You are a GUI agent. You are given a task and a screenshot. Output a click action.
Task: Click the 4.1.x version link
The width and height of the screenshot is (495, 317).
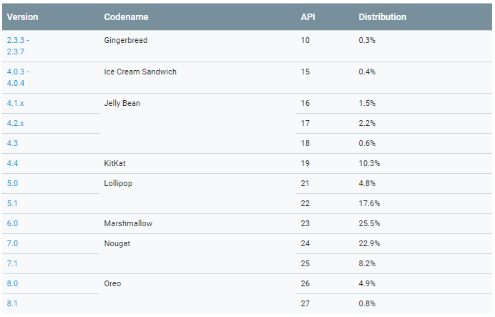(x=16, y=104)
